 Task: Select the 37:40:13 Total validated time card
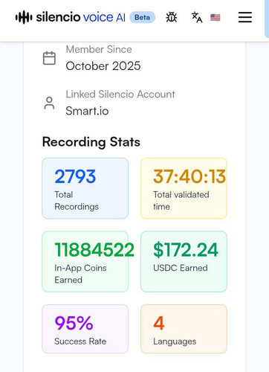pos(184,188)
